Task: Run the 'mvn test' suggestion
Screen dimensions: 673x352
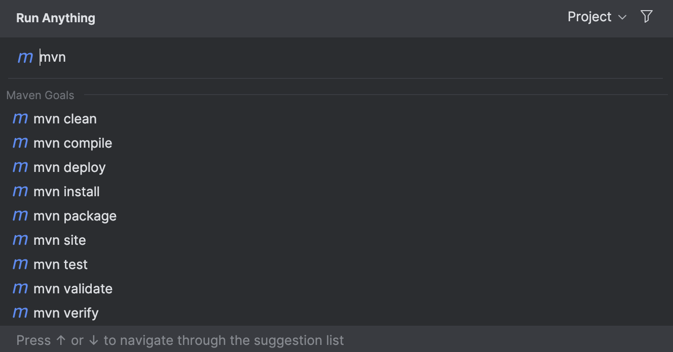Action: pyautogui.click(x=60, y=264)
